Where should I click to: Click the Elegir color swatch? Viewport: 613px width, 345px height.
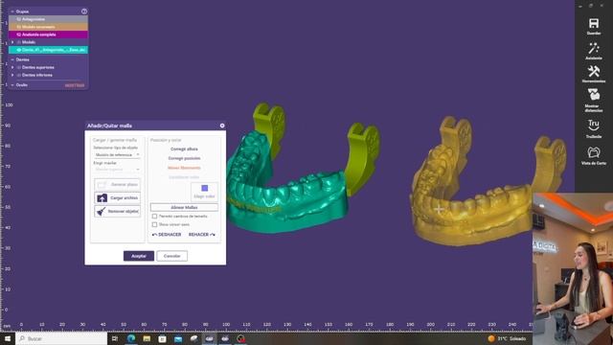tap(204, 188)
